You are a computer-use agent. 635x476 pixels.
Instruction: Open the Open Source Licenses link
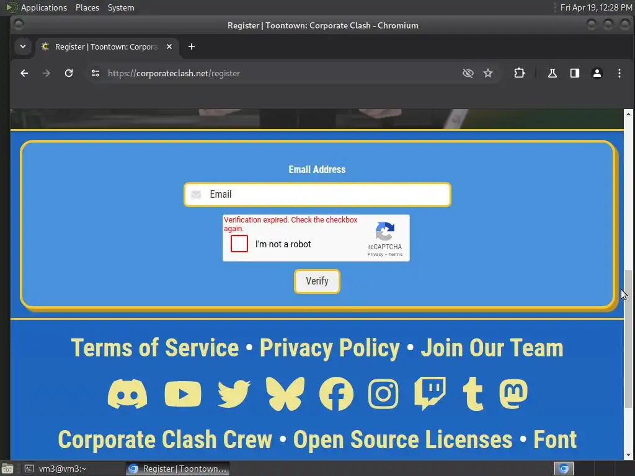tap(402, 439)
